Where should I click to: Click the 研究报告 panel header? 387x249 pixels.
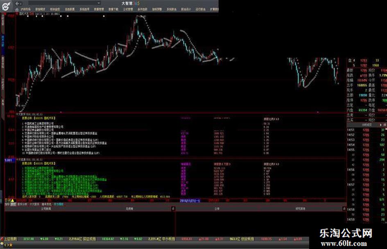click(x=300, y=209)
